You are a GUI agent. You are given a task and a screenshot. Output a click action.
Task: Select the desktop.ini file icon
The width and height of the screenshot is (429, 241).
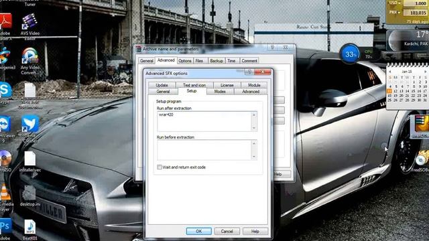pyautogui.click(x=29, y=195)
